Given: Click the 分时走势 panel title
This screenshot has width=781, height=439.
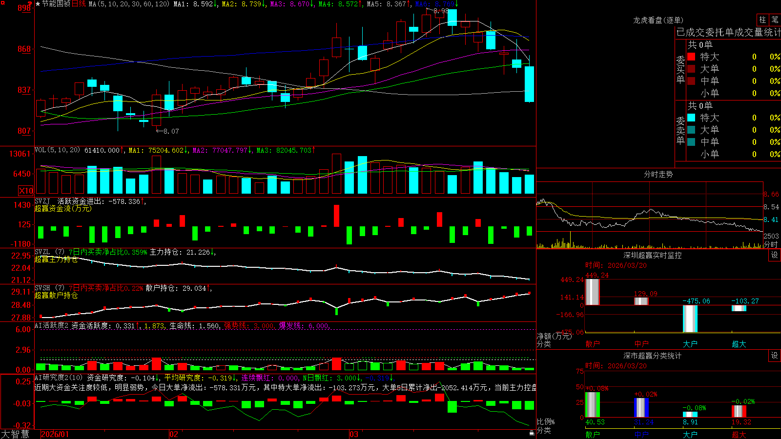Looking at the screenshot, I should [x=658, y=174].
